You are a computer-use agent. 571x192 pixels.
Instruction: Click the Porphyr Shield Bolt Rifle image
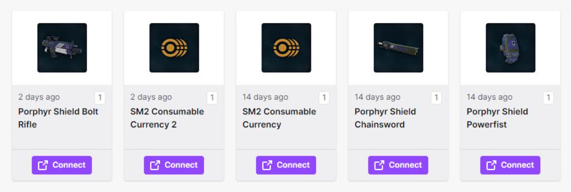click(x=62, y=48)
